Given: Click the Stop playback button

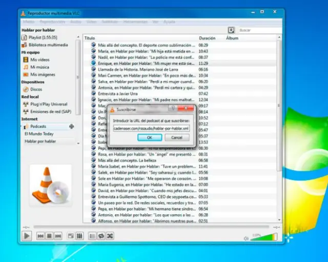Looking at the screenshot, I should coord(50,236).
